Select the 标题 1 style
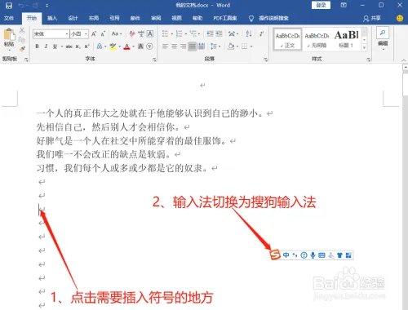408x310 pixels. pos(346,40)
